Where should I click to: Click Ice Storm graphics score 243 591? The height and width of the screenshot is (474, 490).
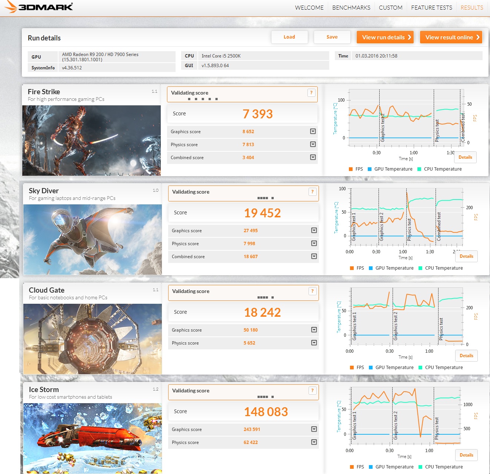coord(252,429)
